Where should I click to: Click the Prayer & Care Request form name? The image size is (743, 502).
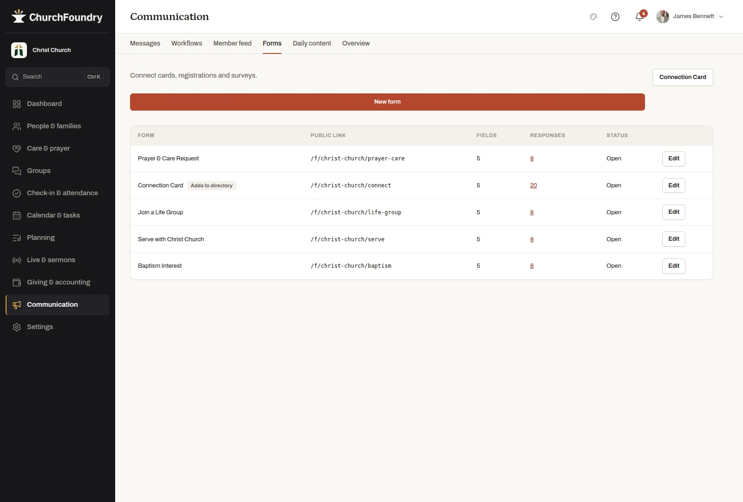168,159
